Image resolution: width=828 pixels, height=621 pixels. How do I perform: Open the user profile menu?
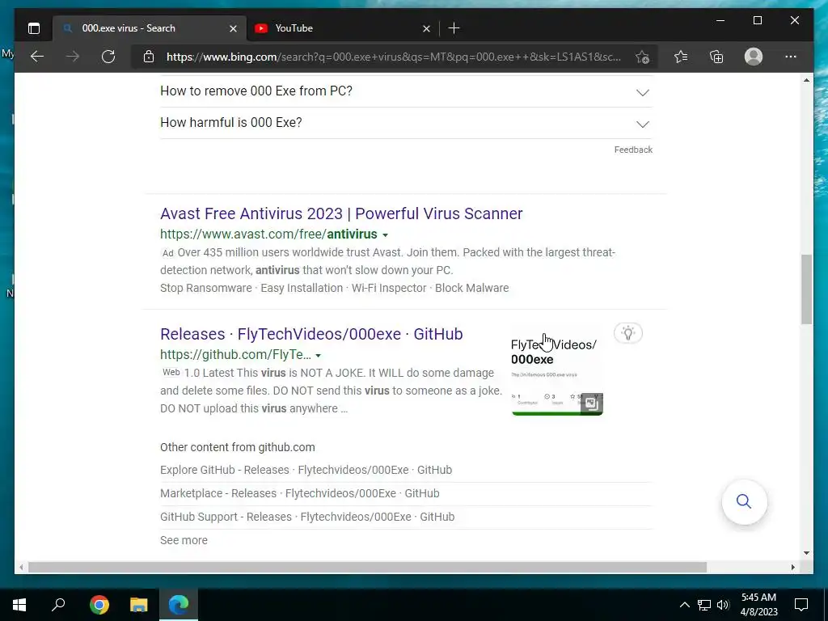coord(754,57)
